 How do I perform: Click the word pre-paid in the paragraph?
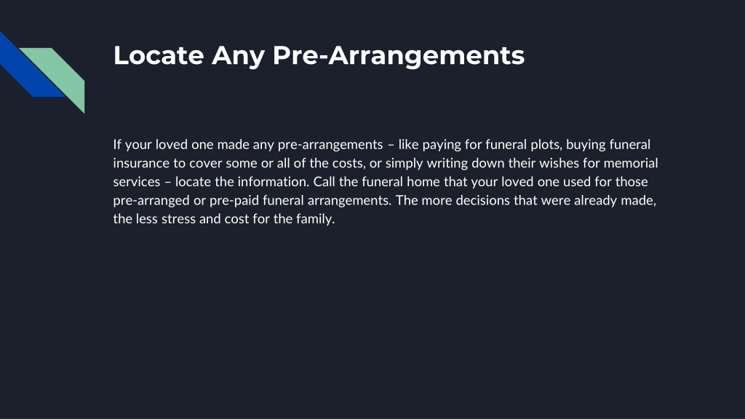point(234,201)
